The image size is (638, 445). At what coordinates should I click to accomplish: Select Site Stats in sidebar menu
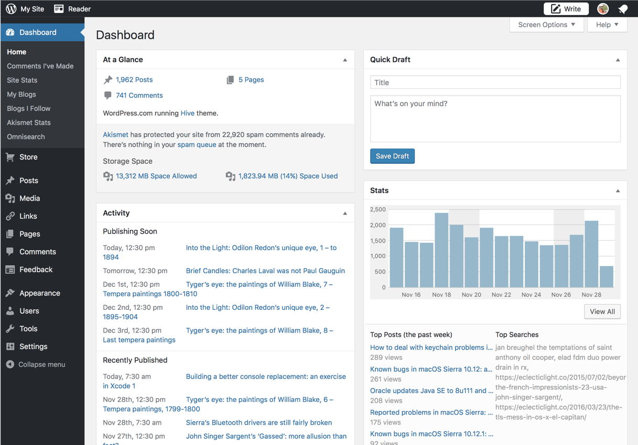pos(22,80)
